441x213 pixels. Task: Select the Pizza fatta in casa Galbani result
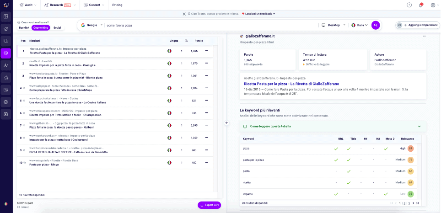115,125
